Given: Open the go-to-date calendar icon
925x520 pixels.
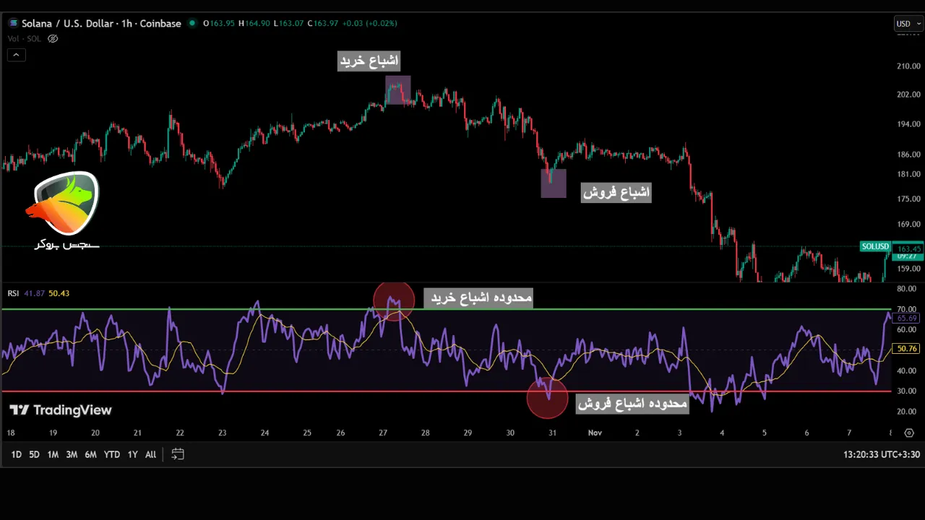Looking at the screenshot, I should pyautogui.click(x=178, y=454).
